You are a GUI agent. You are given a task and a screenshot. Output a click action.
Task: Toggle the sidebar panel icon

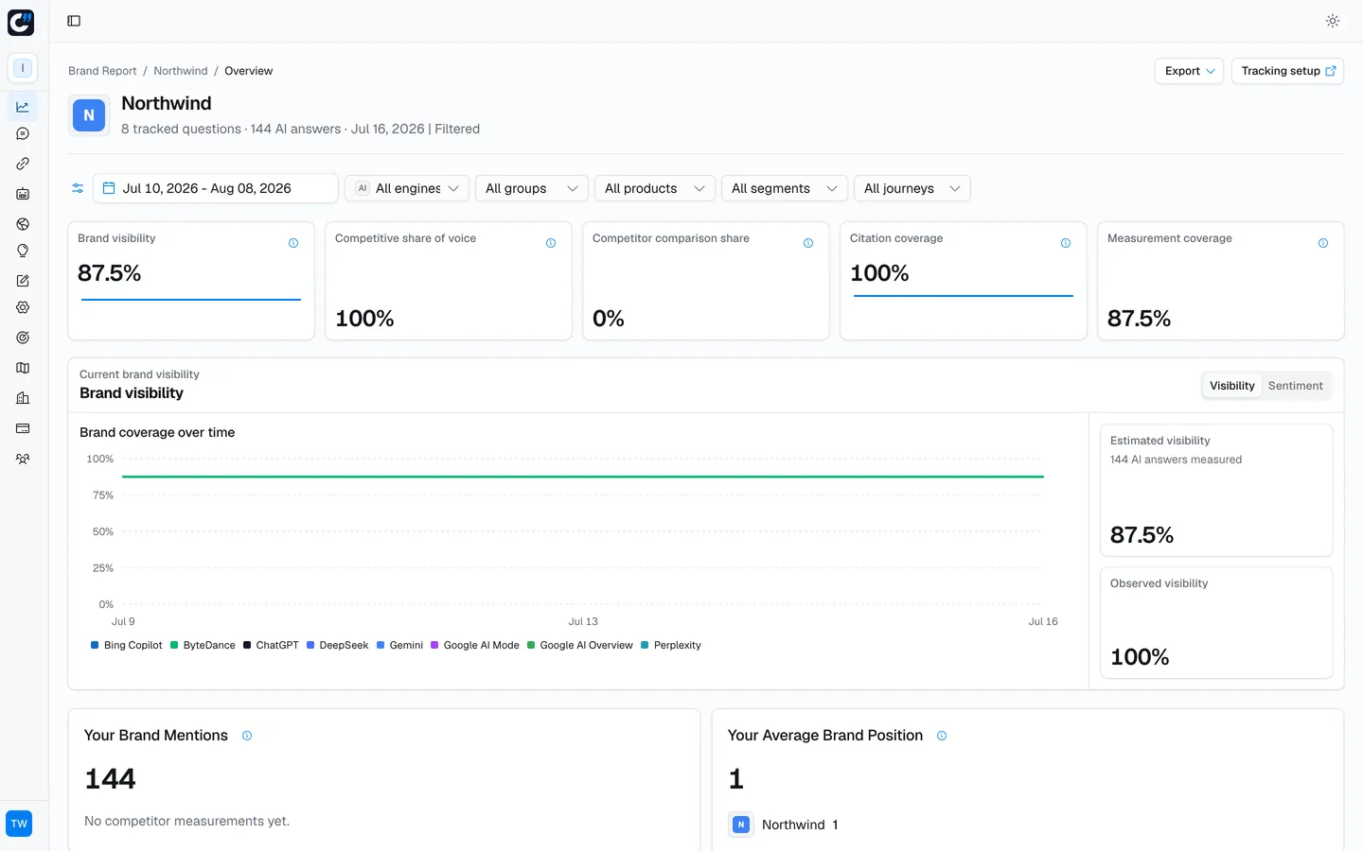point(74,21)
